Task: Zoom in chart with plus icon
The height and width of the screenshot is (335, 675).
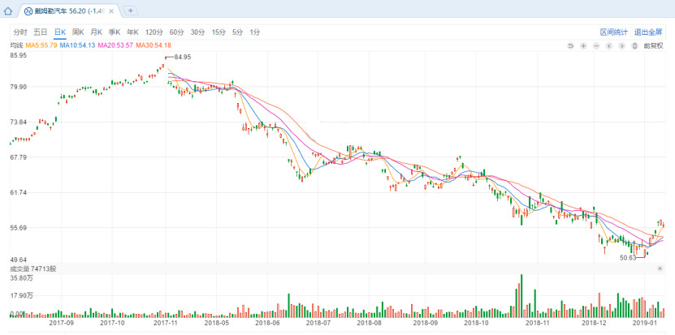Action: click(584, 45)
